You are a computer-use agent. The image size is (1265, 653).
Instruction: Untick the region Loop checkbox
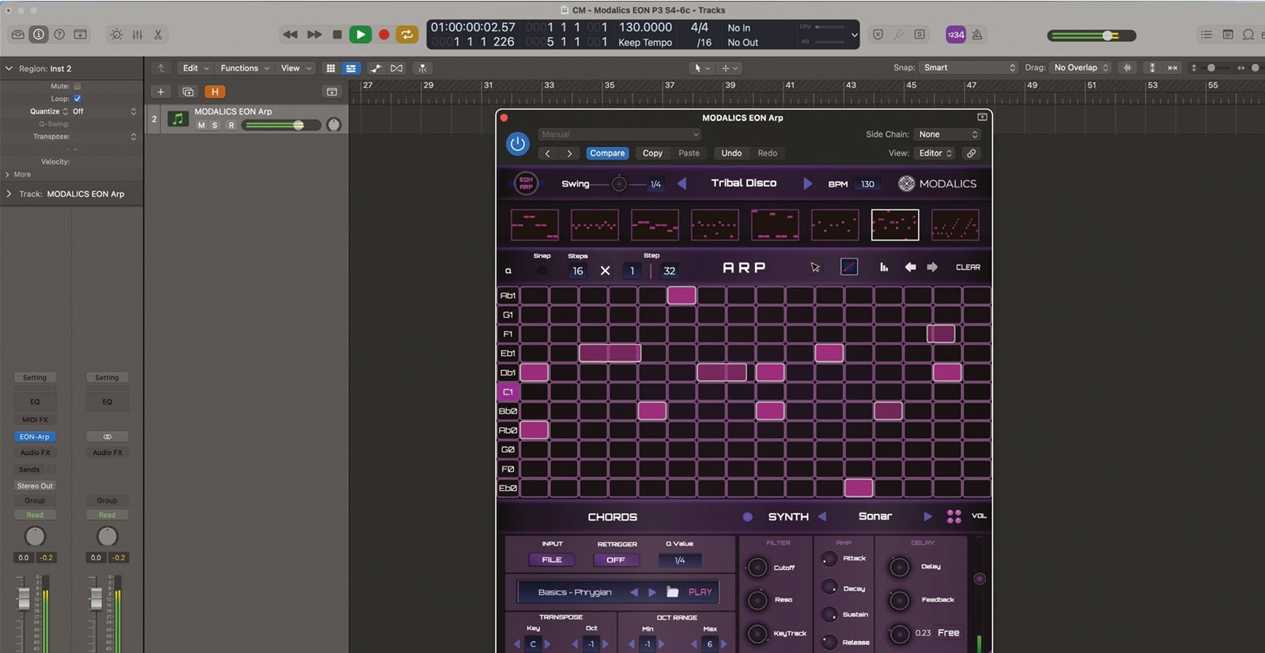77,99
